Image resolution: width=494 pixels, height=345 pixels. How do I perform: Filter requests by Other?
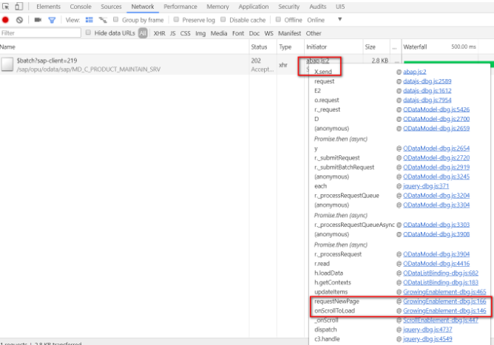pos(314,33)
